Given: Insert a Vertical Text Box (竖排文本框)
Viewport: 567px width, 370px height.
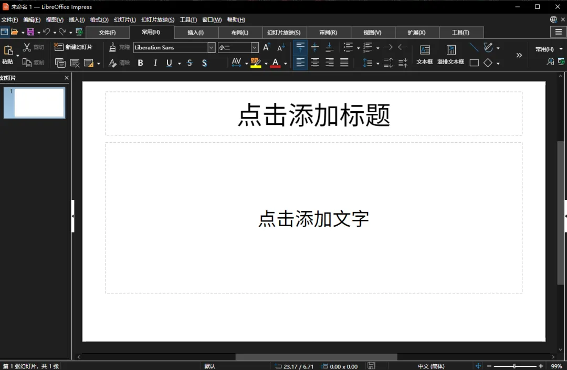Looking at the screenshot, I should tap(450, 55).
